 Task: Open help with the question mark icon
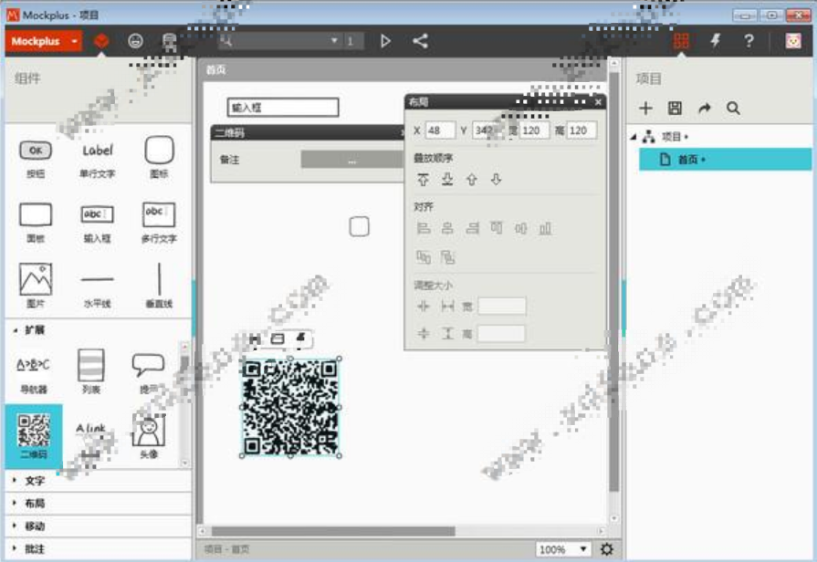click(x=749, y=41)
